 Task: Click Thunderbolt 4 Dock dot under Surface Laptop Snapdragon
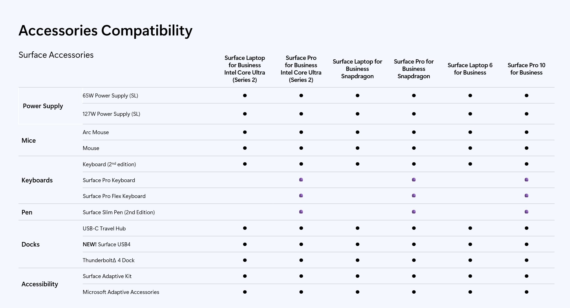click(357, 260)
